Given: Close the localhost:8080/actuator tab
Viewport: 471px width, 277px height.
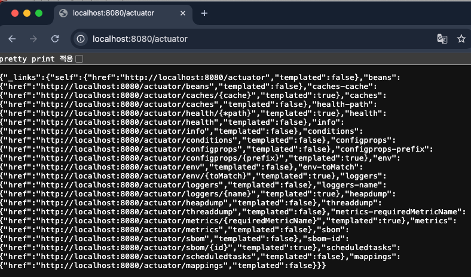Looking at the screenshot, I should 183,13.
